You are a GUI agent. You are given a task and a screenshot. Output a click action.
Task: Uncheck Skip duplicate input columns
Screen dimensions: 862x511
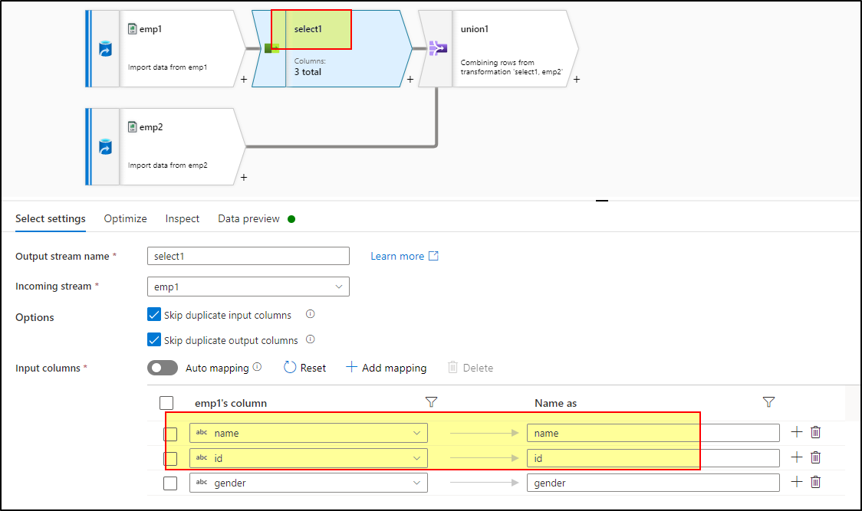pos(154,314)
